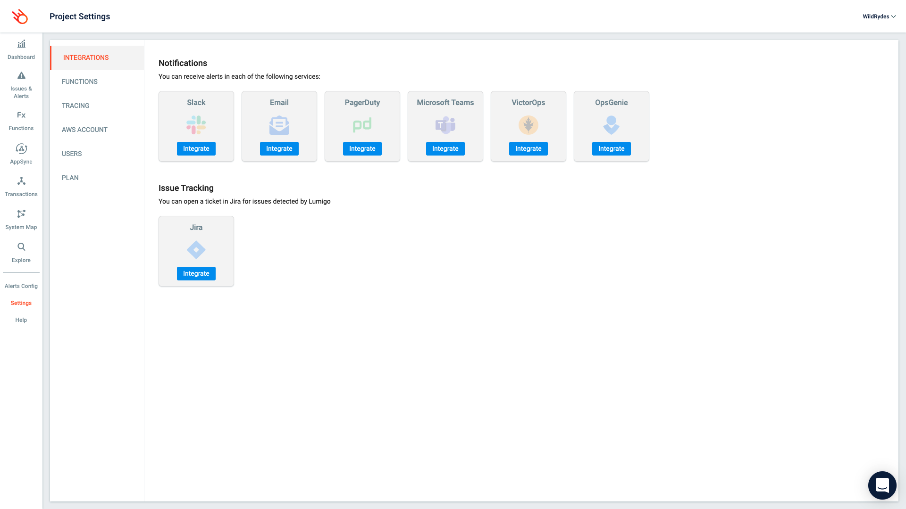Expand the WildRydes project dropdown

879,16
